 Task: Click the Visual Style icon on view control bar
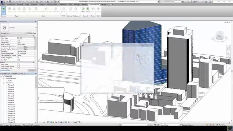(51, 122)
